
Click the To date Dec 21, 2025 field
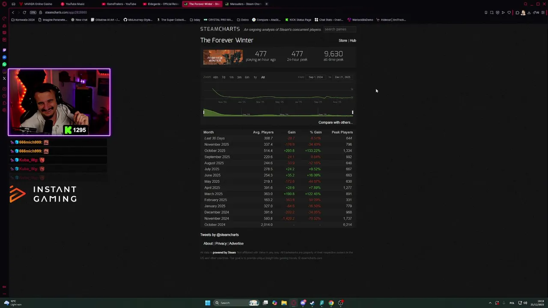[342, 77]
